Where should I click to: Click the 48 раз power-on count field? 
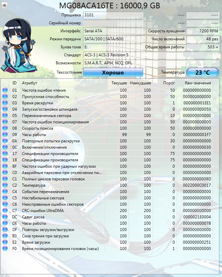point(203,39)
